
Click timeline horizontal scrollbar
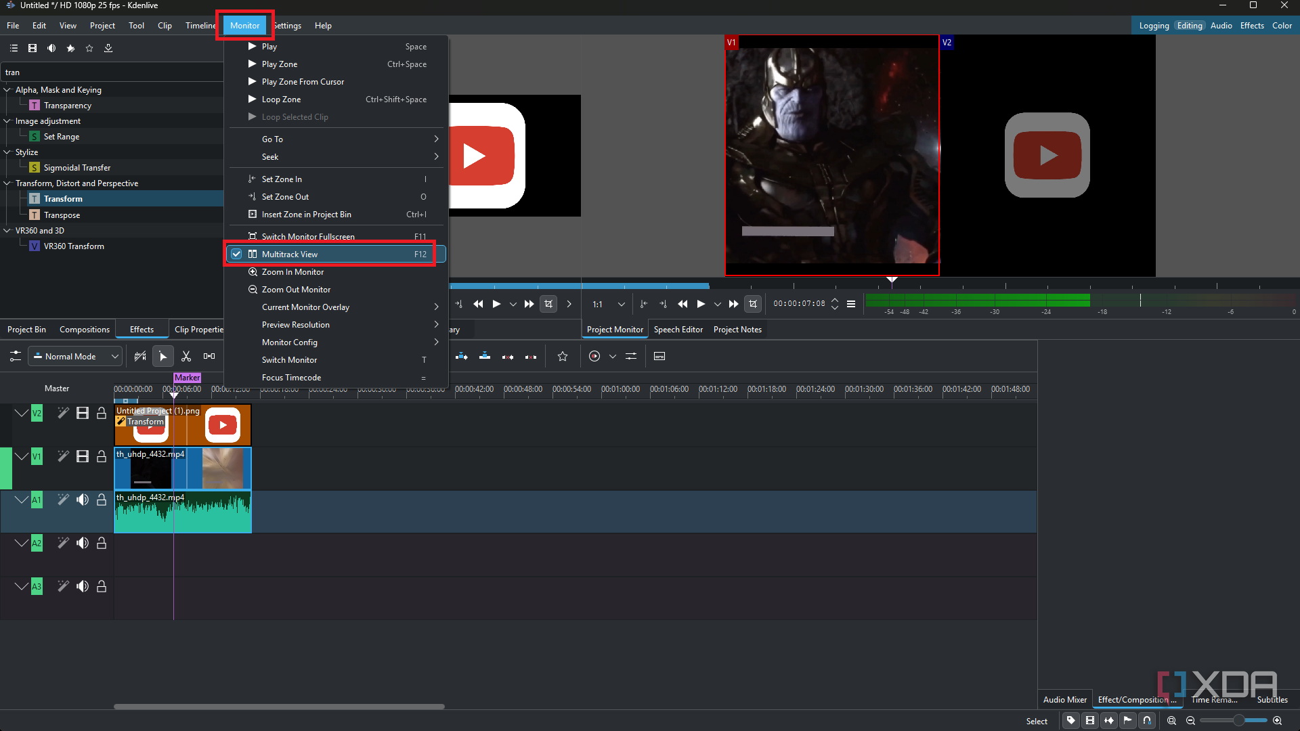279,706
